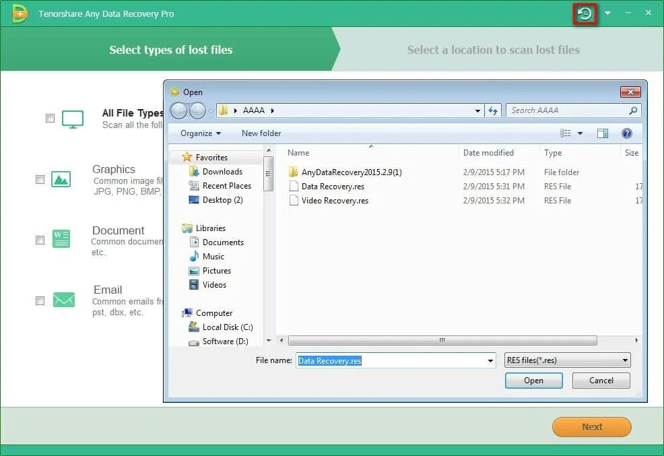Select the 'Select a location to scan' step
The image size is (664, 456).
coord(494,50)
